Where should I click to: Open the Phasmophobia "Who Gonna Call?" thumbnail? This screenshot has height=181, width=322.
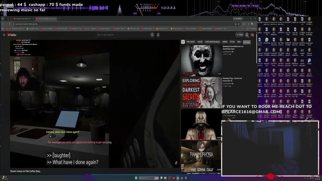click(202, 156)
